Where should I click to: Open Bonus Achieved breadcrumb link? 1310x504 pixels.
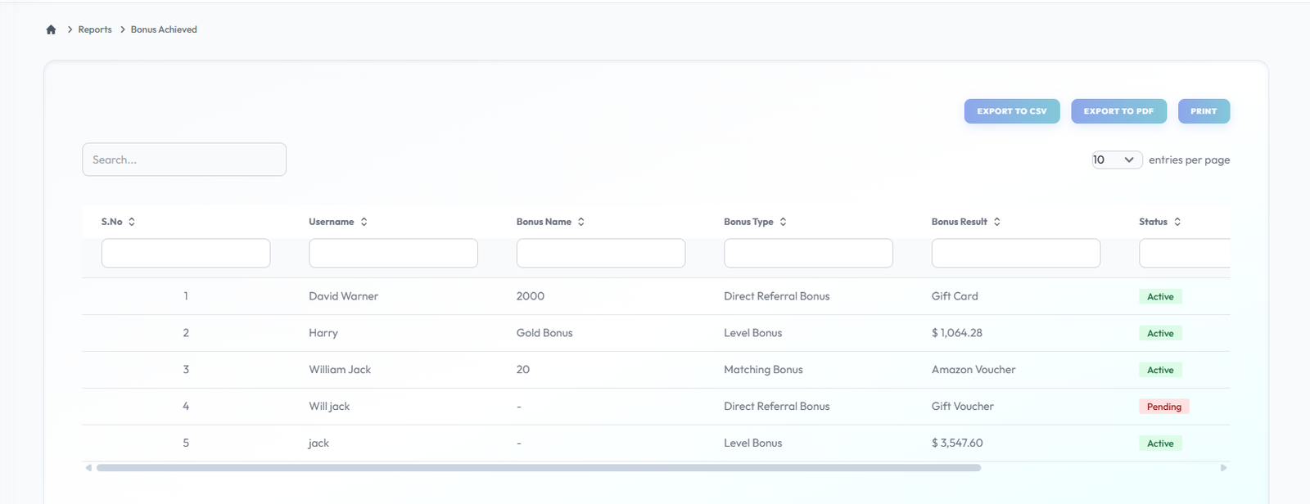pyautogui.click(x=164, y=29)
